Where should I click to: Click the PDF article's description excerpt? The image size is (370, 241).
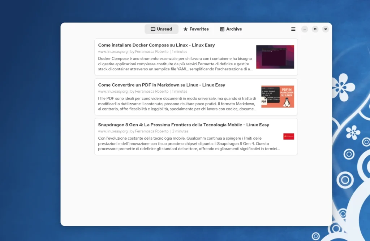177,104
